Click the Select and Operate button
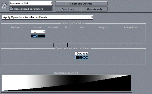The height and width of the screenshot is (94, 152). tap(81, 4)
